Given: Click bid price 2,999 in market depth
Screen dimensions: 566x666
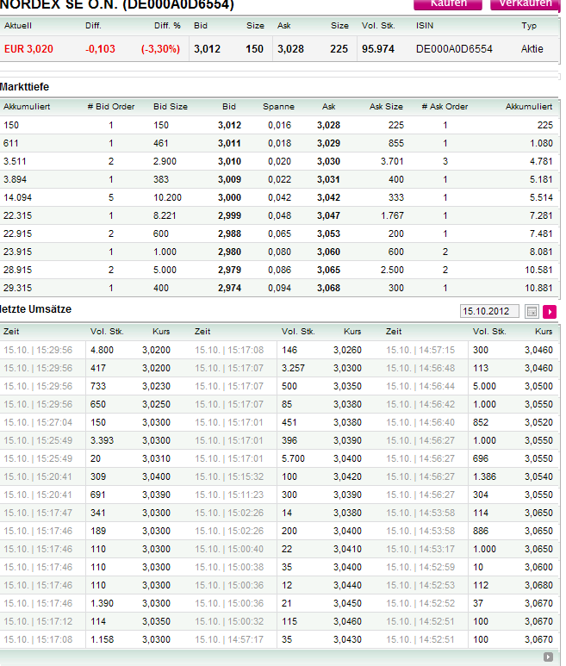Looking at the screenshot, I should (229, 215).
